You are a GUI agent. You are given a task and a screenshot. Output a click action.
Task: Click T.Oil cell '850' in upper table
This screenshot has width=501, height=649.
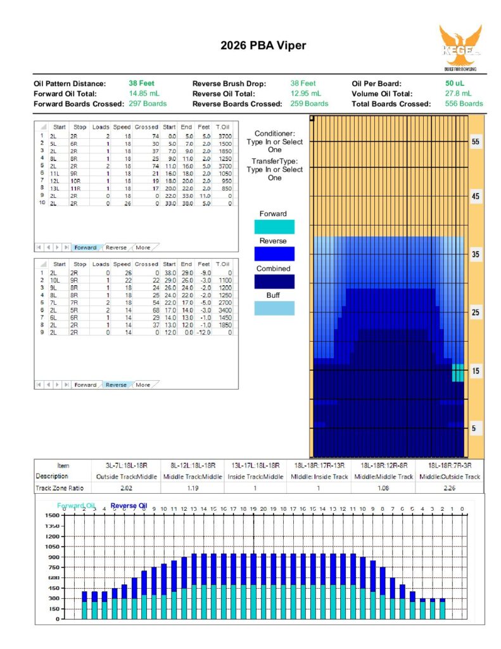(x=227, y=189)
